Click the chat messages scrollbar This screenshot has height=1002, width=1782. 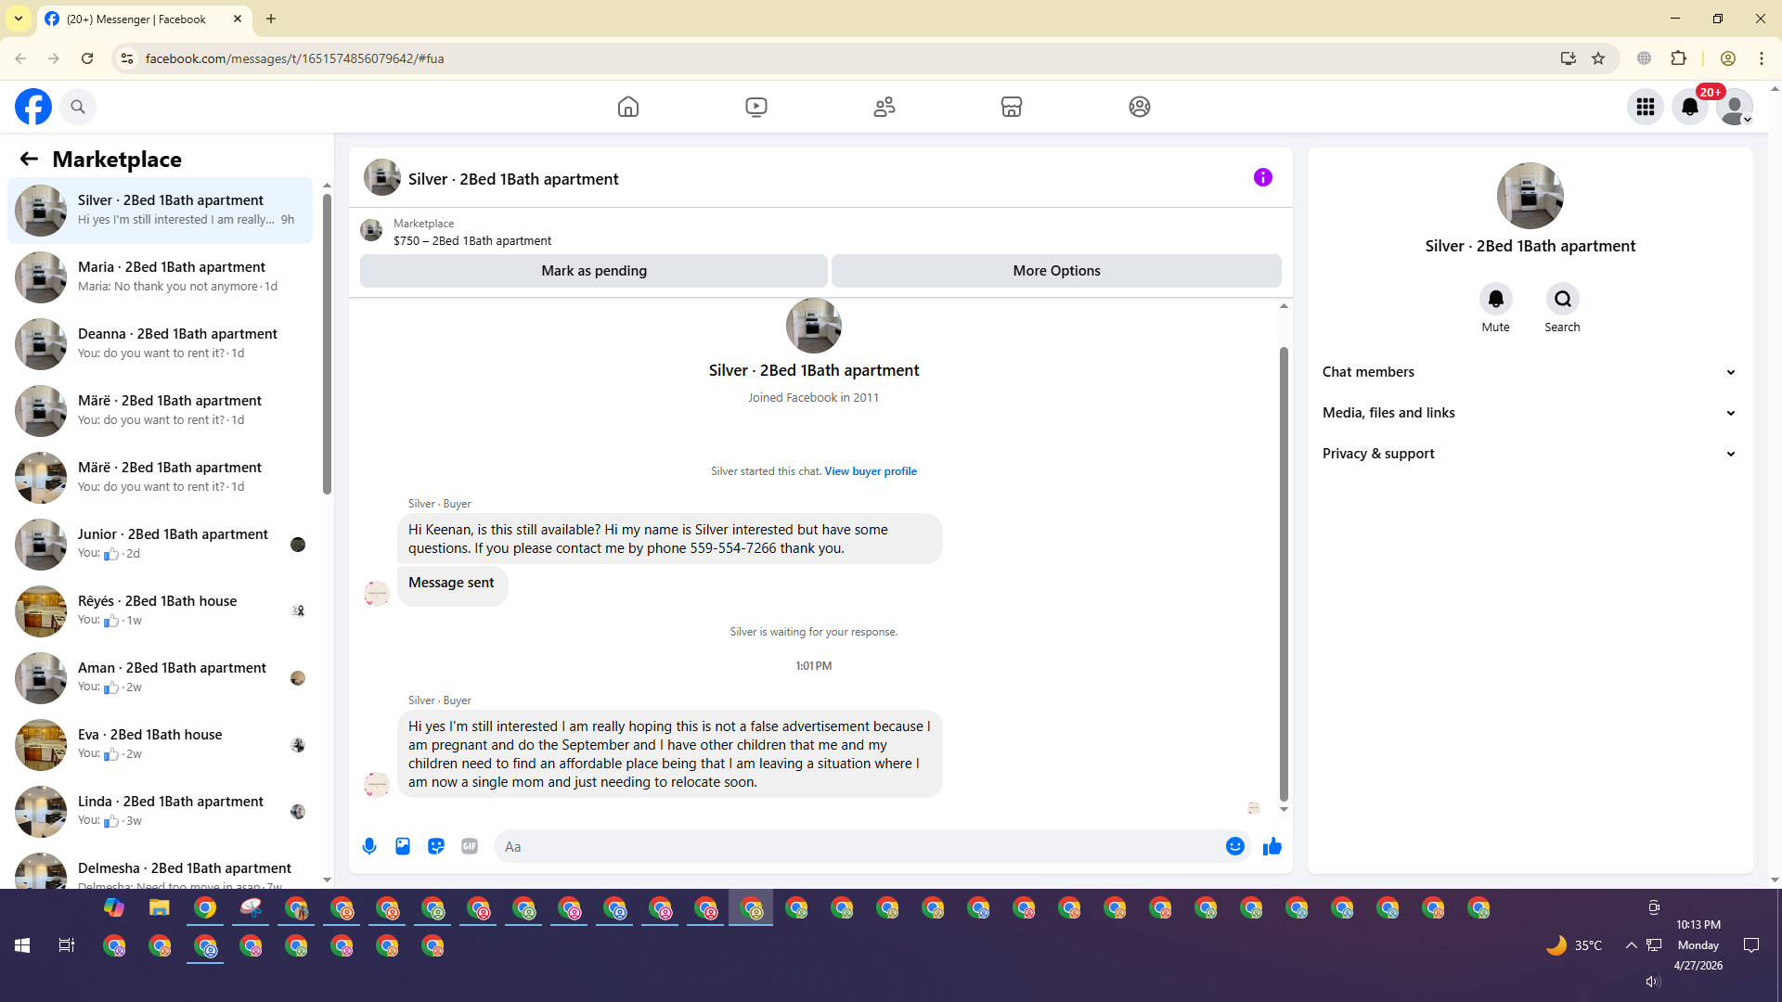(x=1285, y=573)
